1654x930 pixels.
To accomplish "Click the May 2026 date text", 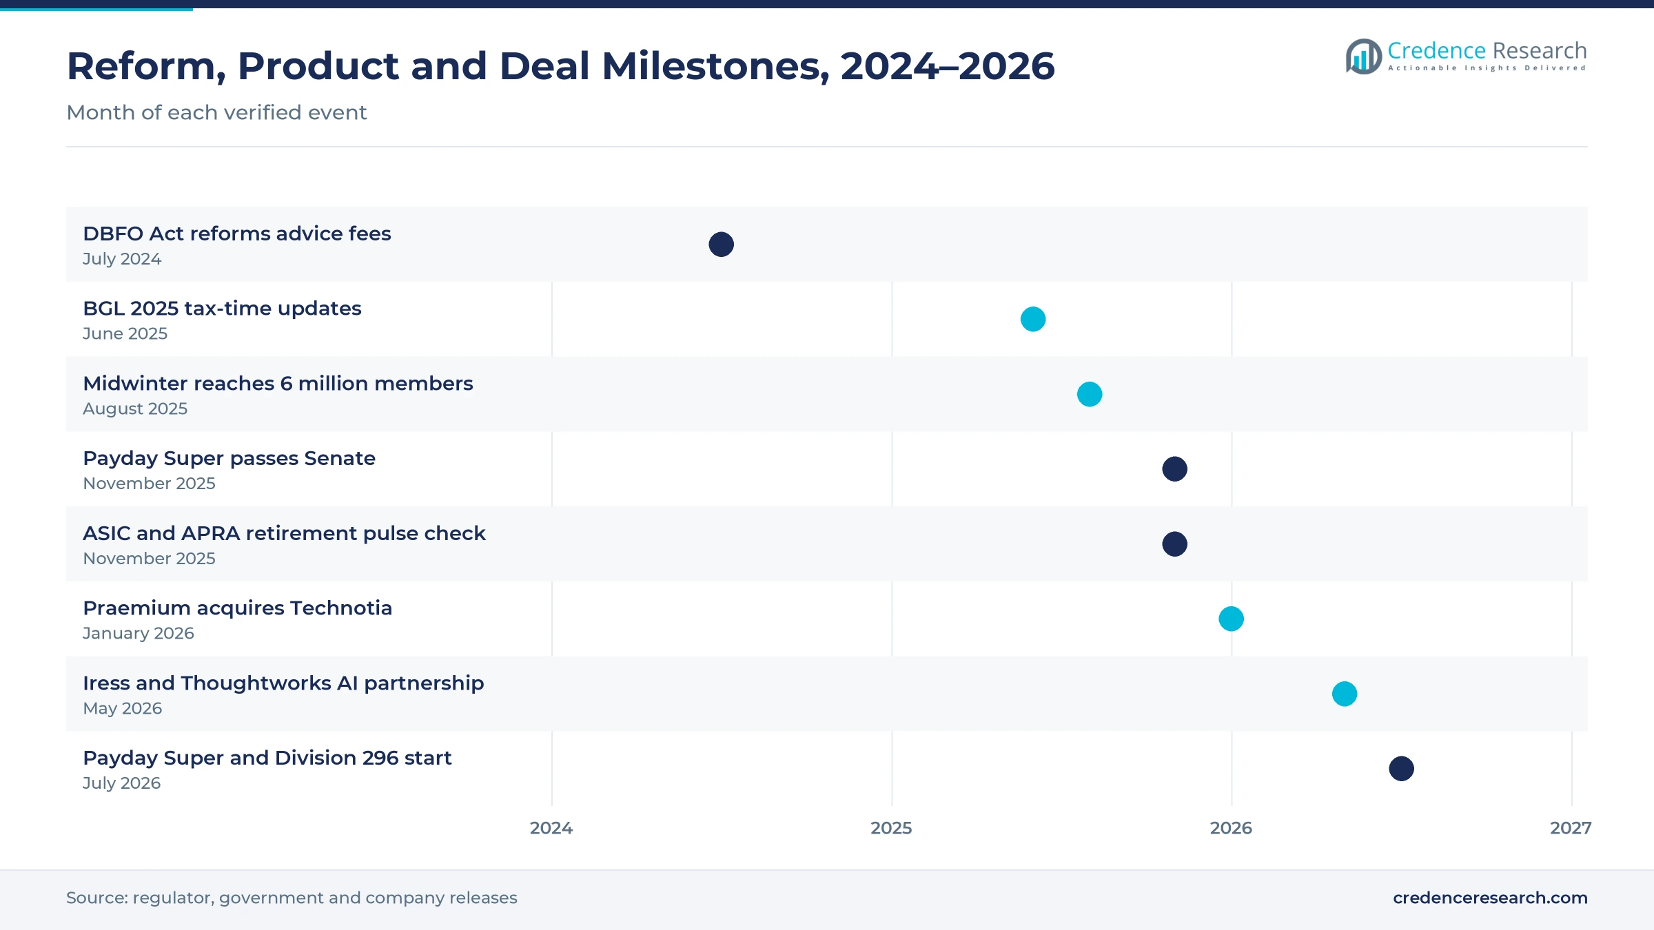I will click(x=122, y=708).
